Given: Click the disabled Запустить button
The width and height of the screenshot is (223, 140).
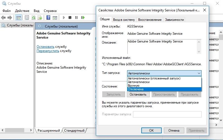Looking at the screenshot, I should tap(114, 94).
